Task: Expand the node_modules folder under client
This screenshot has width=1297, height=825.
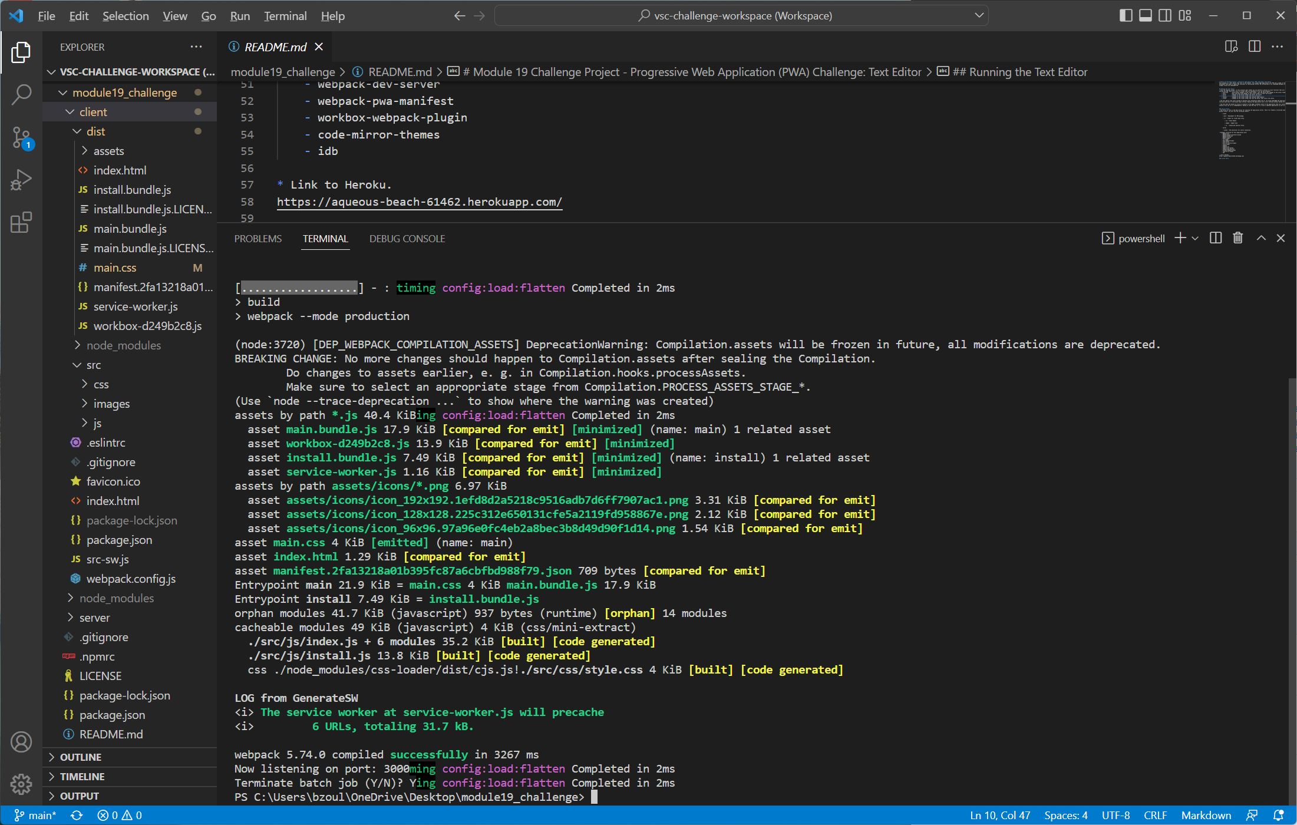Action: tap(123, 345)
